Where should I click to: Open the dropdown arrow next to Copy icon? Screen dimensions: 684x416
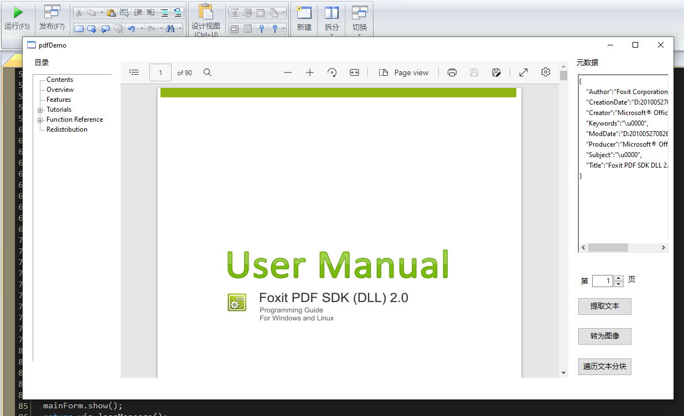point(102,12)
